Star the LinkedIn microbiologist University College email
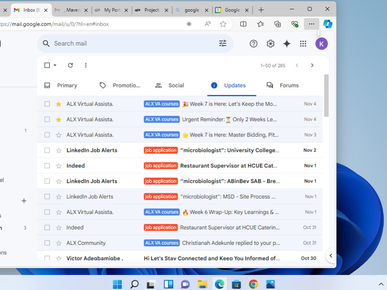Viewport: 387px width, 290px height. [58, 150]
